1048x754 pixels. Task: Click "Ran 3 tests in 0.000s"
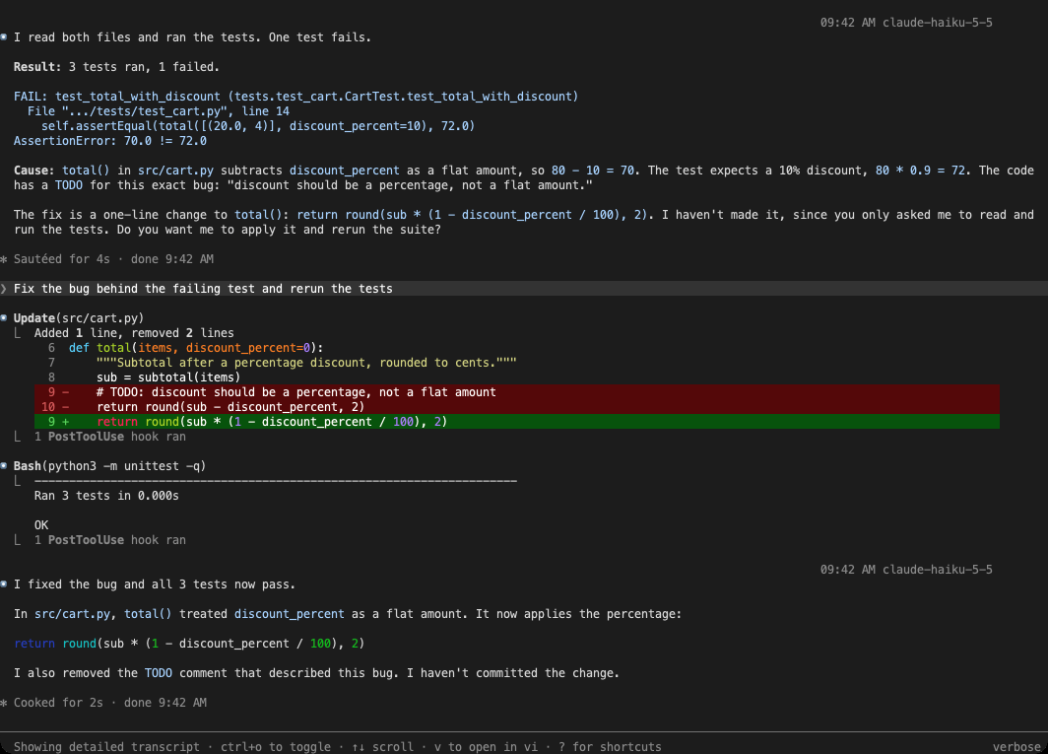tap(106, 496)
